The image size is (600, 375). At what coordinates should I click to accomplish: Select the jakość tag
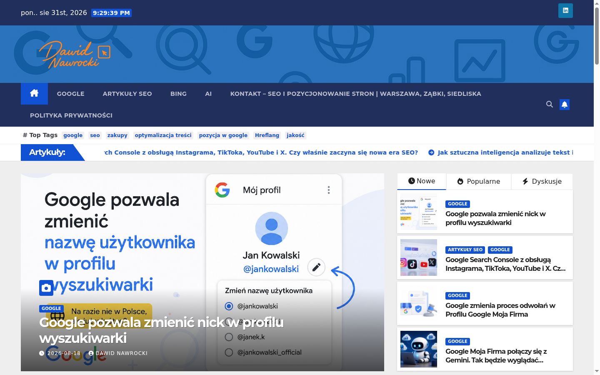tap(295, 135)
